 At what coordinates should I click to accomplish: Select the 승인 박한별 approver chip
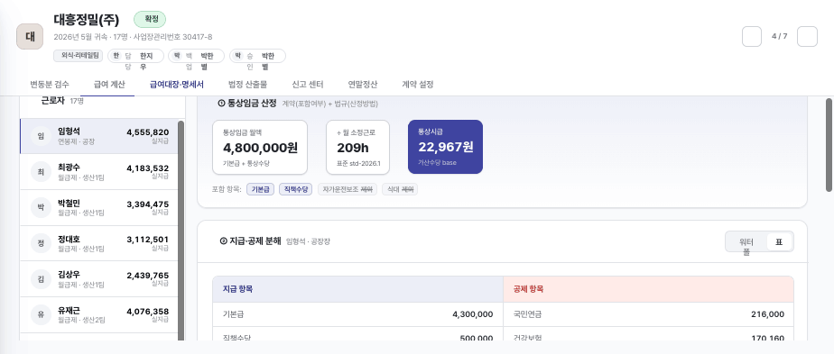click(257, 56)
